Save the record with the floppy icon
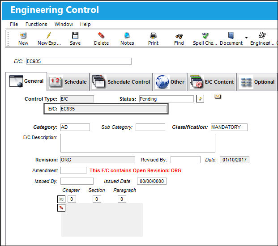278x246 pixels. (x=75, y=35)
